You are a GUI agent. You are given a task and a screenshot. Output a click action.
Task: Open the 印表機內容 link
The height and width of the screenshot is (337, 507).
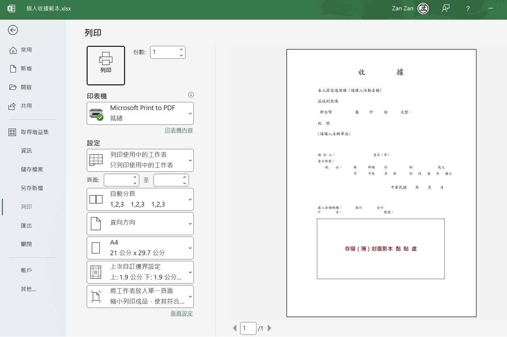[179, 131]
